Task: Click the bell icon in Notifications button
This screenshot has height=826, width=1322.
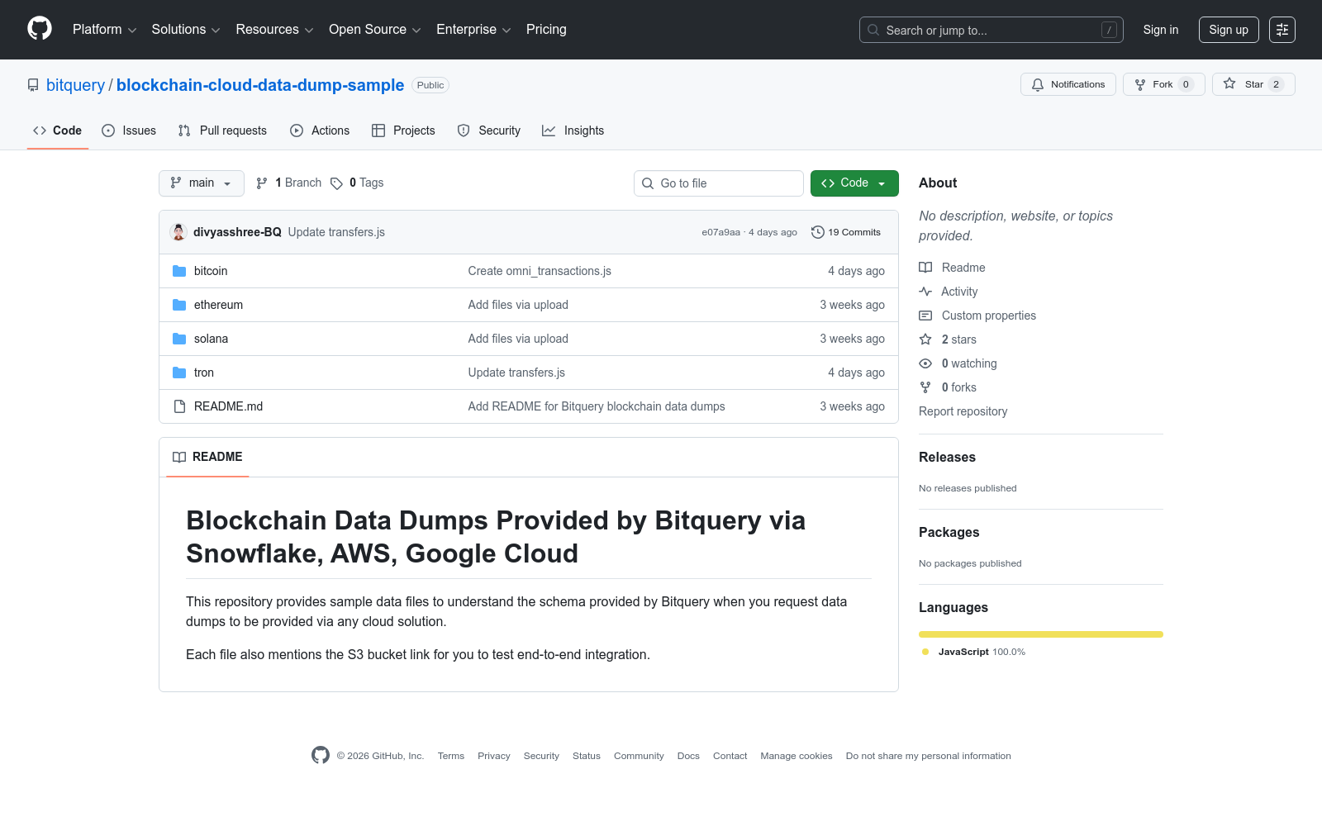Action: click(x=1038, y=84)
